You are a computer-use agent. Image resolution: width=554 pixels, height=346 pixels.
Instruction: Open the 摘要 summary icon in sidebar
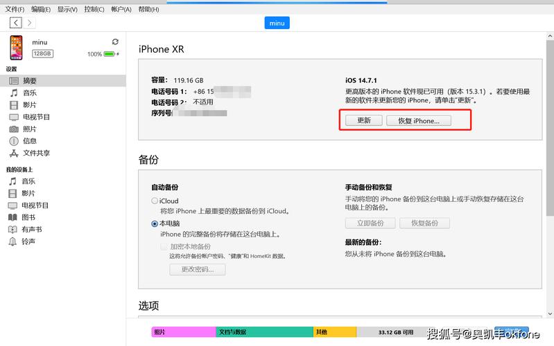[x=14, y=81]
